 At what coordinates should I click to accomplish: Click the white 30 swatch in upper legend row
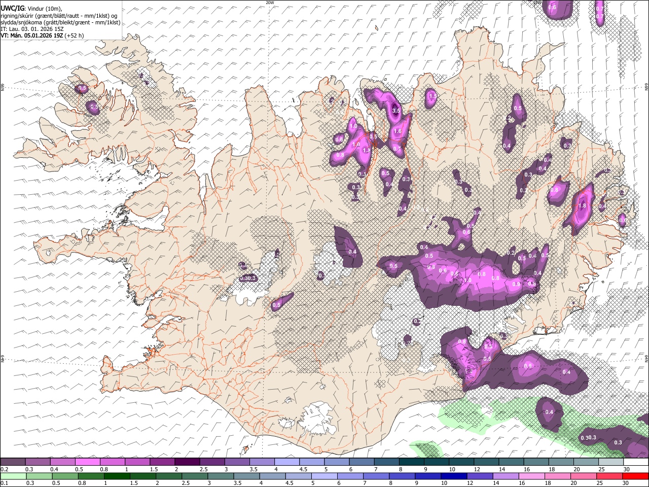pos(636,462)
